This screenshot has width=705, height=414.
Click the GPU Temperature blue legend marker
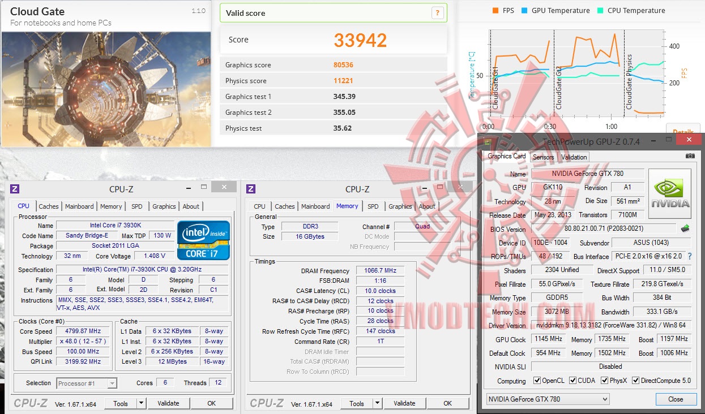click(524, 10)
